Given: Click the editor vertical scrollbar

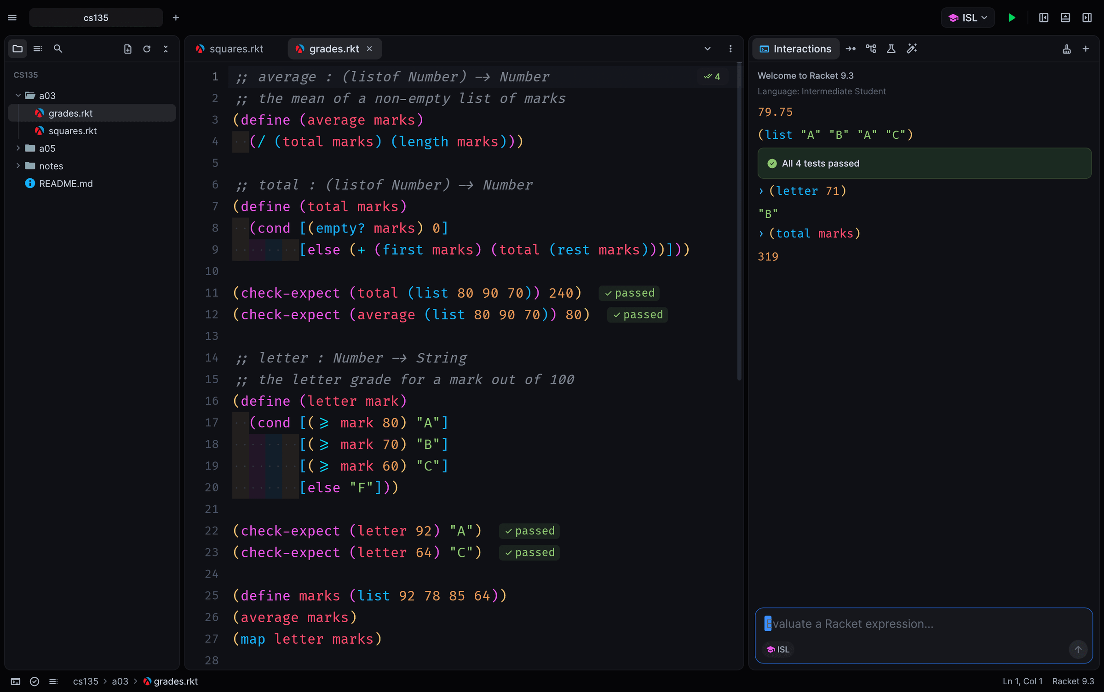Looking at the screenshot, I should (x=739, y=221).
